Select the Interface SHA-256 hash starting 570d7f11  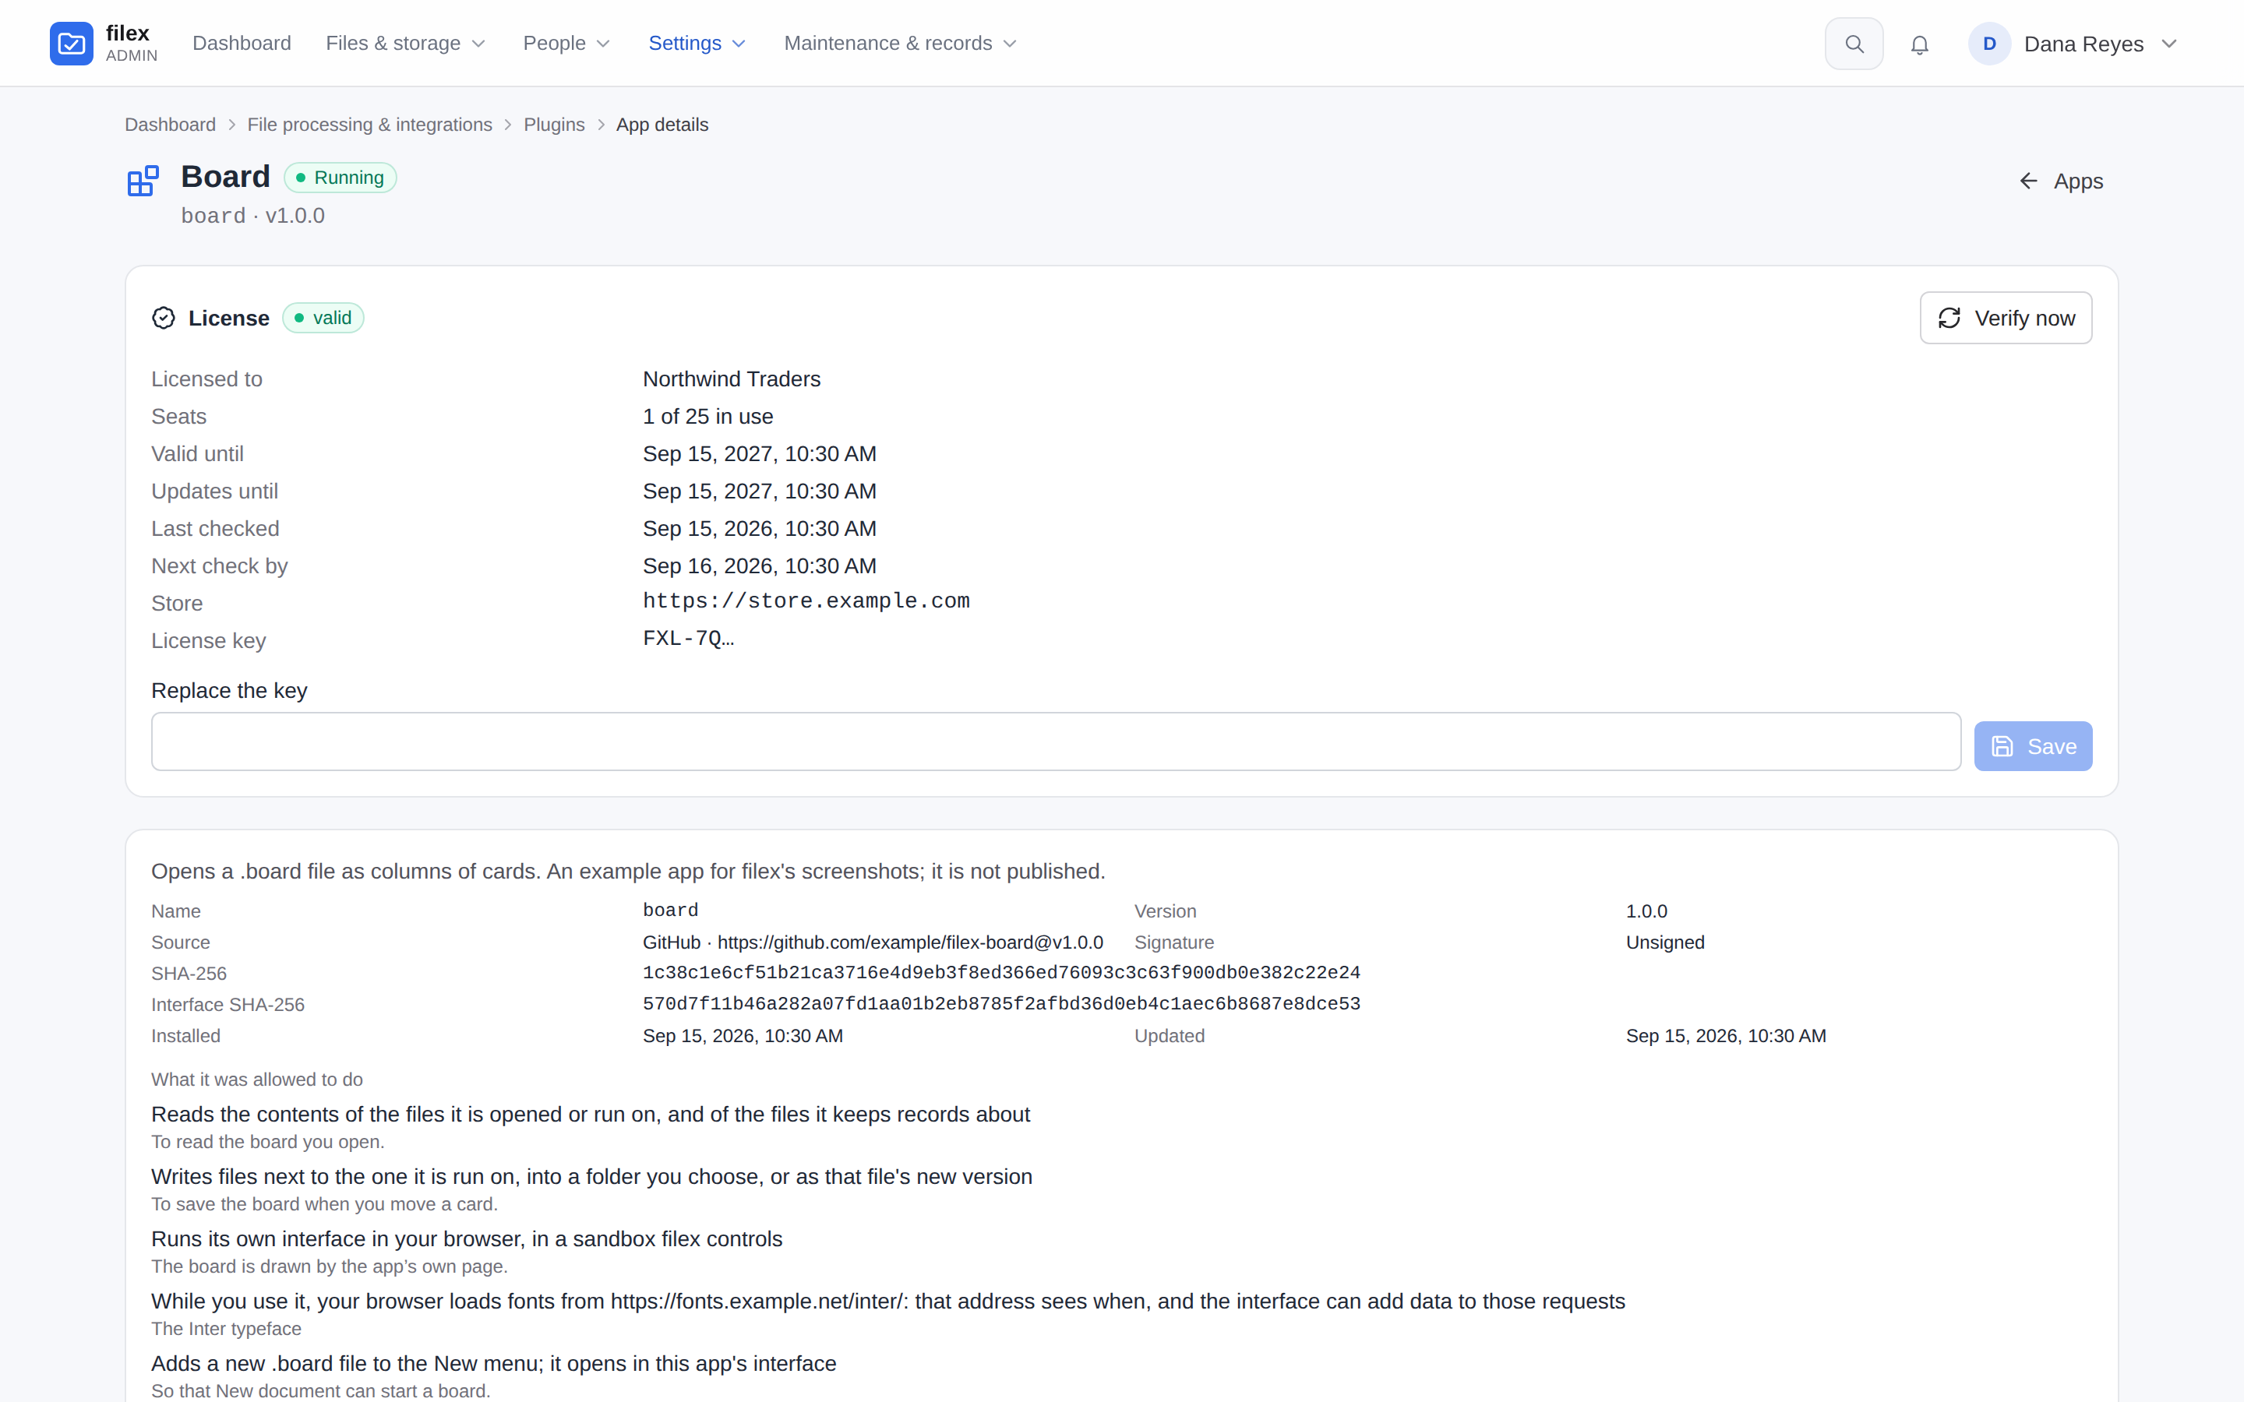1001,1004
